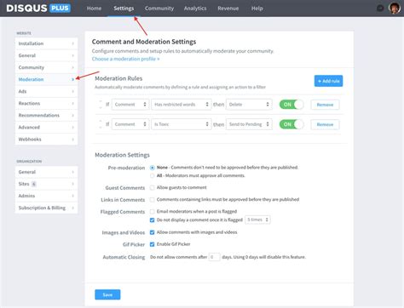The image size is (404, 308).
Task: Enable email moderators when post flagged
Action: tap(153, 211)
